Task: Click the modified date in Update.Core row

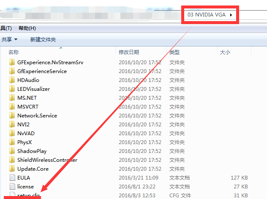Action: [x=140, y=169]
